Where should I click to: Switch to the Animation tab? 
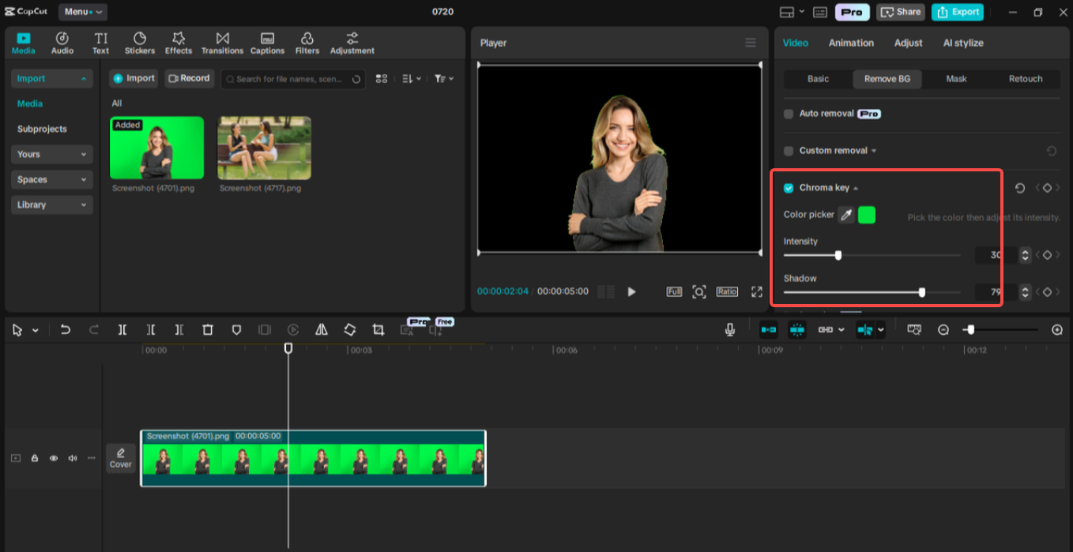click(x=851, y=43)
